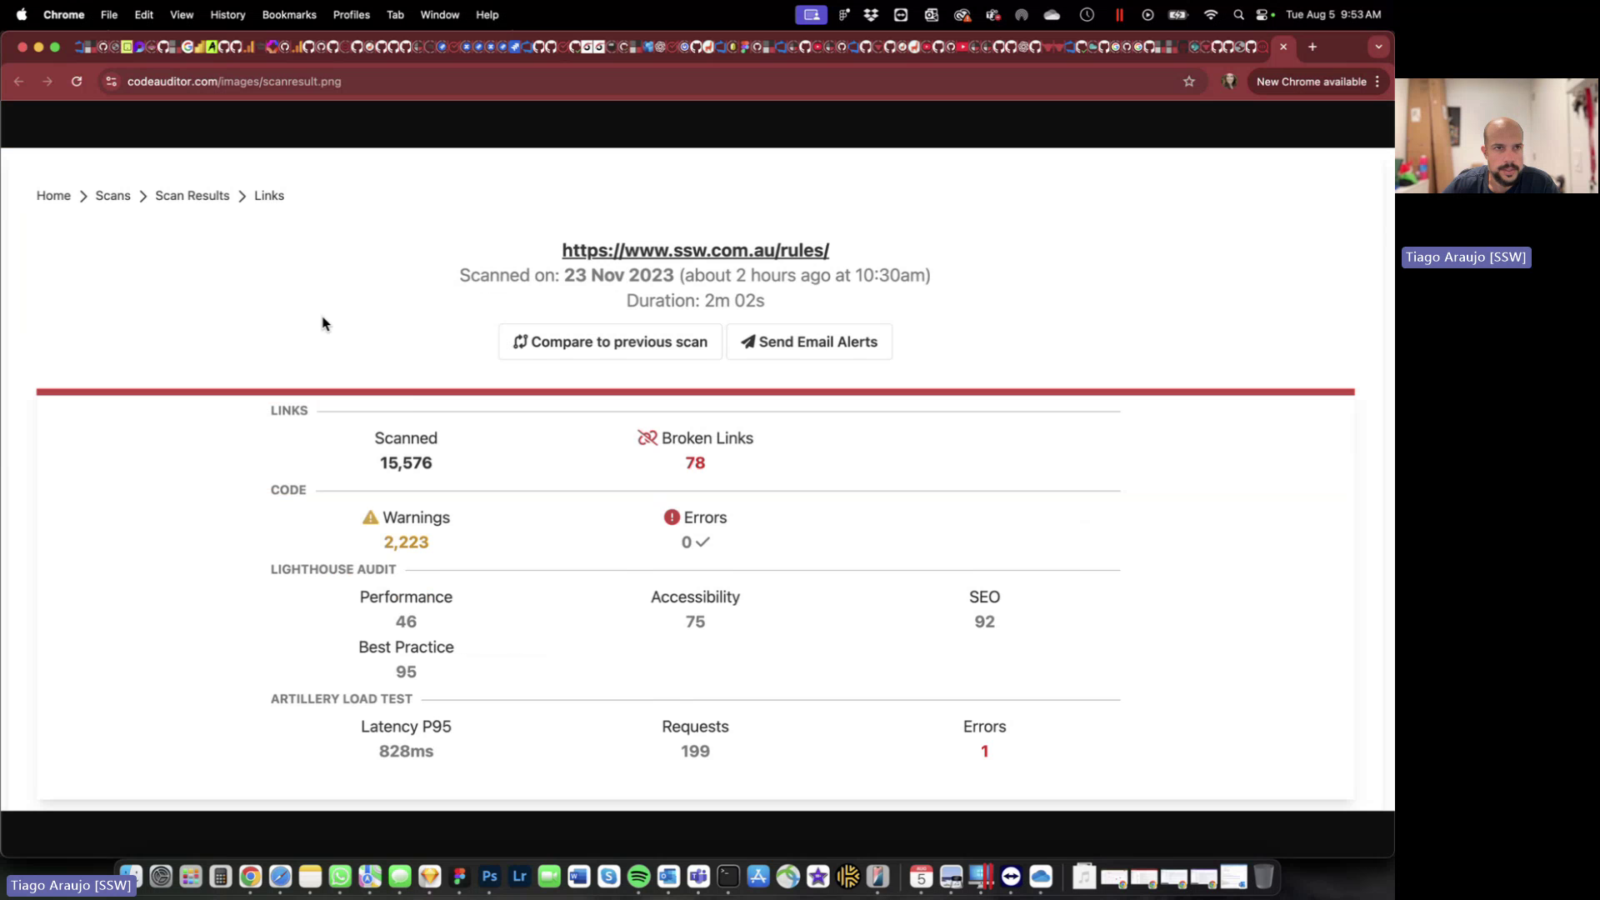The height and width of the screenshot is (900, 1600).
Task: Open site information dropdown in address bar
Action: coord(111,82)
